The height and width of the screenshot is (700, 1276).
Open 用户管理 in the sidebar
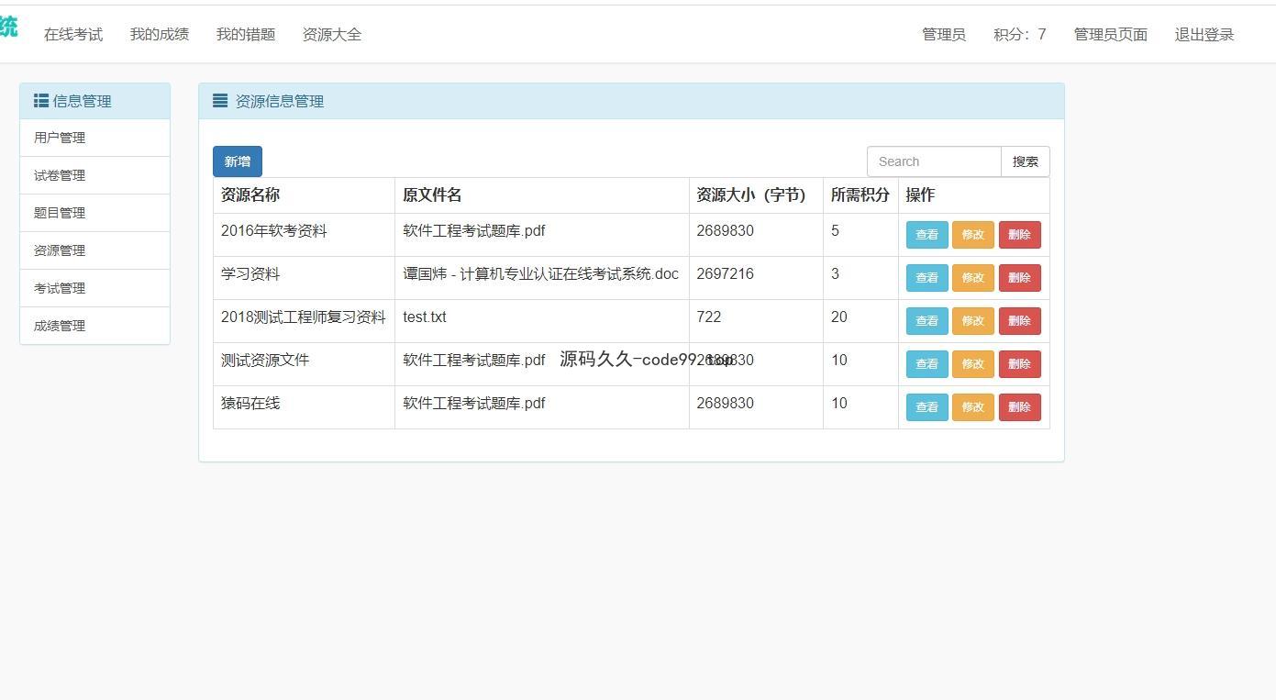60,138
